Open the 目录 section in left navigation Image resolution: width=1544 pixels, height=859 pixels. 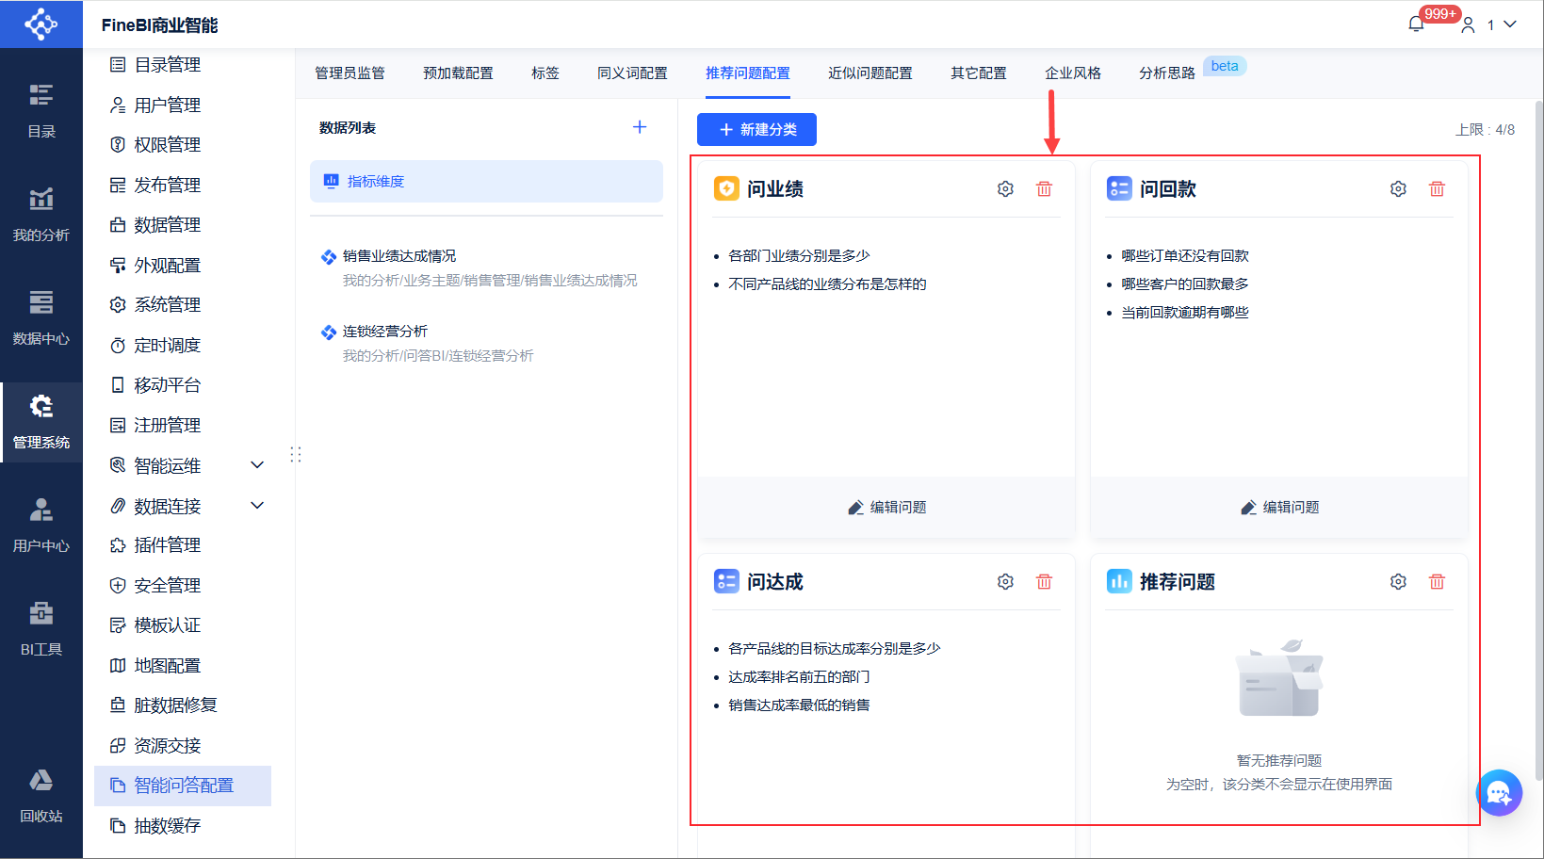click(x=41, y=111)
